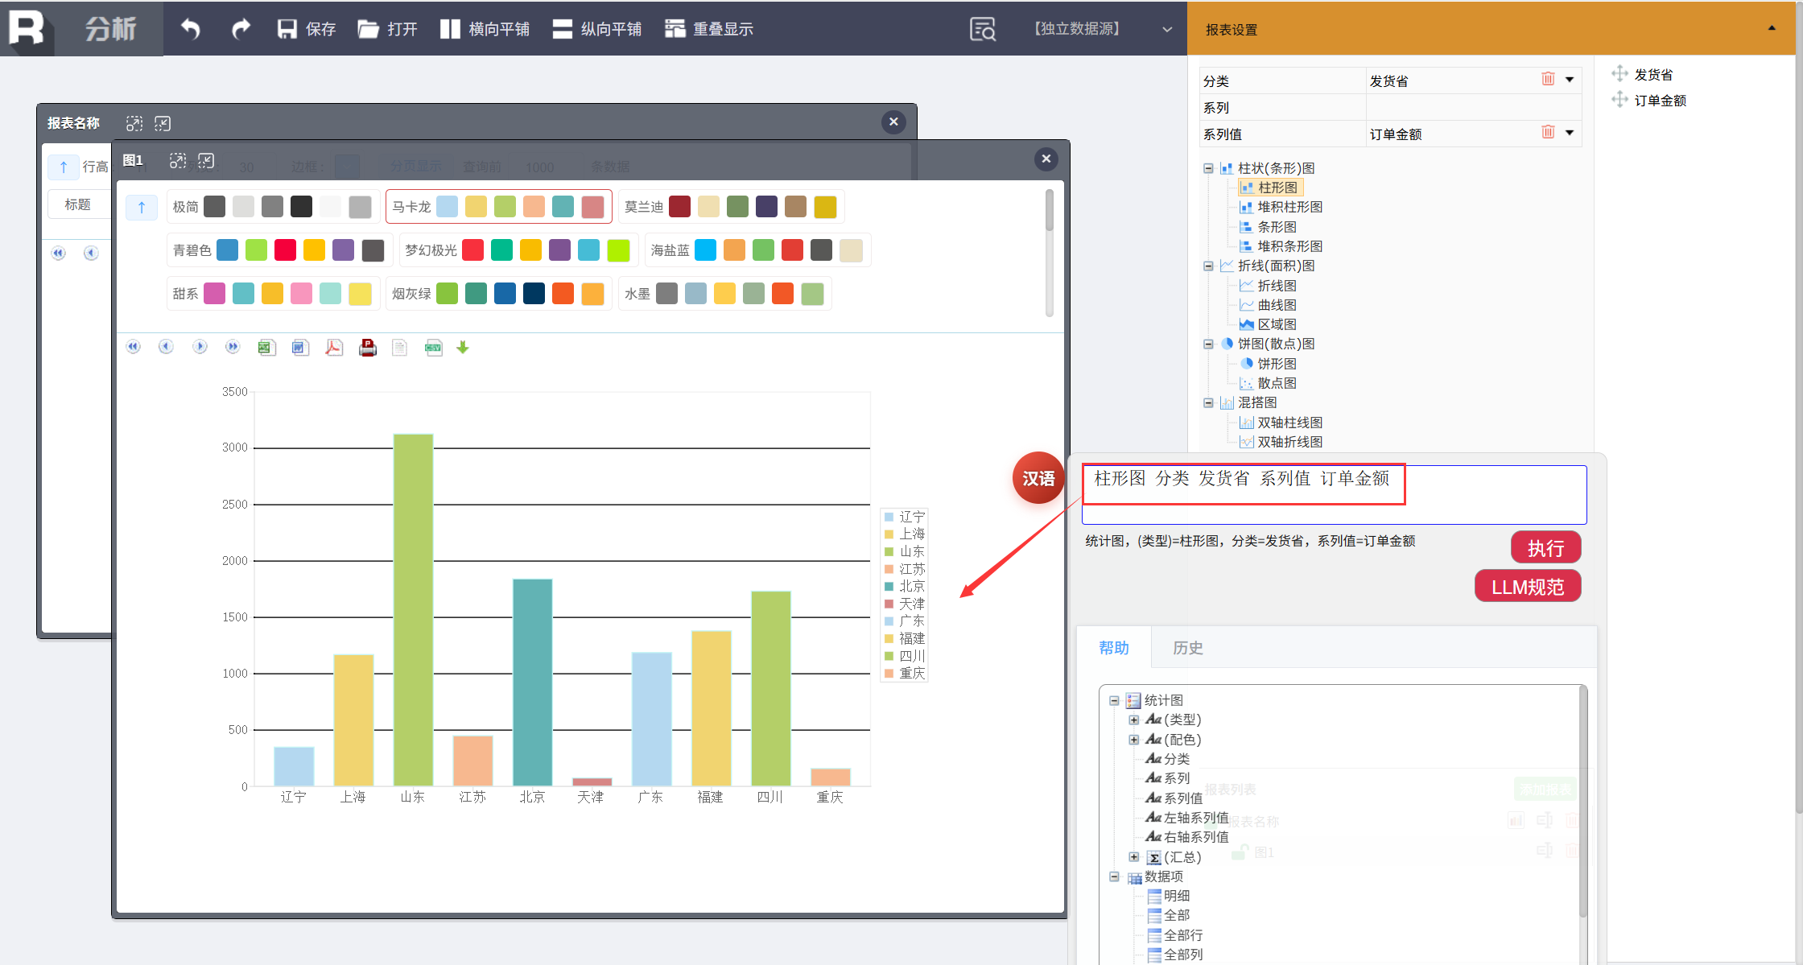Open dropdown arrow for 订单金额 series value
Image resolution: width=1803 pixels, height=965 pixels.
pyautogui.click(x=1570, y=133)
